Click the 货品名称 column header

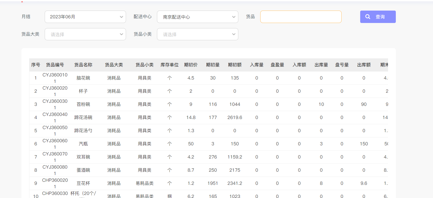(83, 65)
